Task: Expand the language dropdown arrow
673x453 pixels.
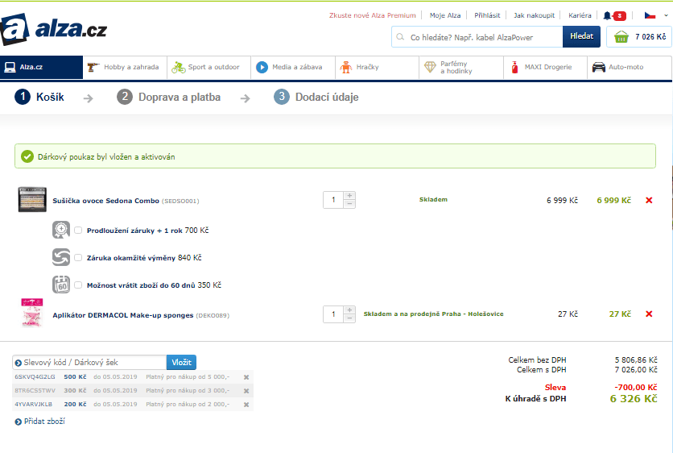Action: [x=666, y=15]
